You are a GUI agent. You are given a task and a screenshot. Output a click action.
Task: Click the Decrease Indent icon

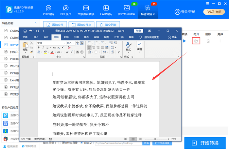coord(111,43)
